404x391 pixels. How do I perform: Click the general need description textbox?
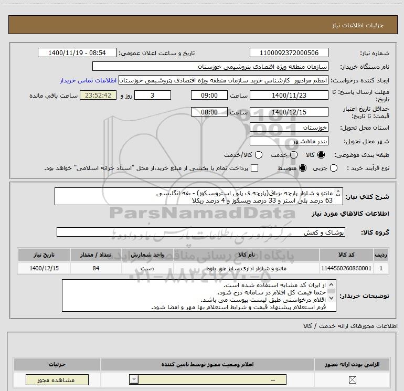click(199, 196)
